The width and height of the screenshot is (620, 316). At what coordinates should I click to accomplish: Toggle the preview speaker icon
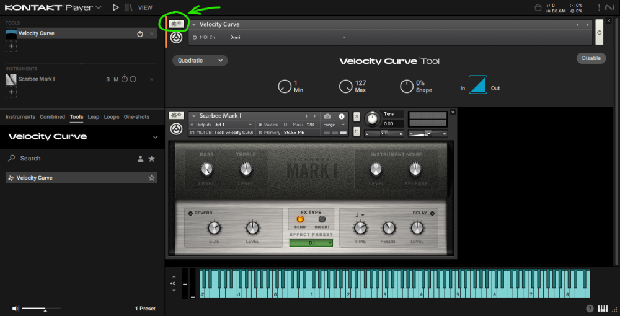click(15, 309)
